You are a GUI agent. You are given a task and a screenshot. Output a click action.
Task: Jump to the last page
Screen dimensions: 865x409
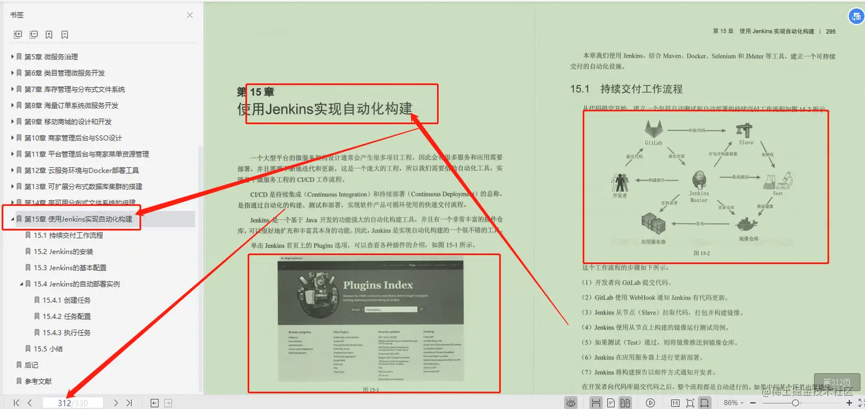tap(129, 402)
